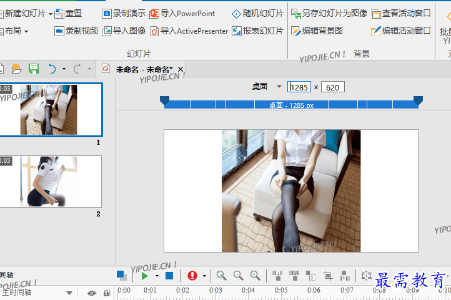Viewport: 451px width, 300px height.
Task: Toggle timeline visibility eye icon
Action: (x=92, y=293)
